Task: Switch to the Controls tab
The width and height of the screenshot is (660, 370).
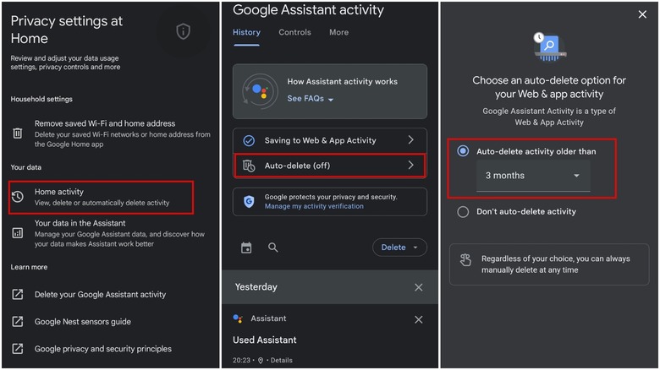Action: tap(294, 32)
